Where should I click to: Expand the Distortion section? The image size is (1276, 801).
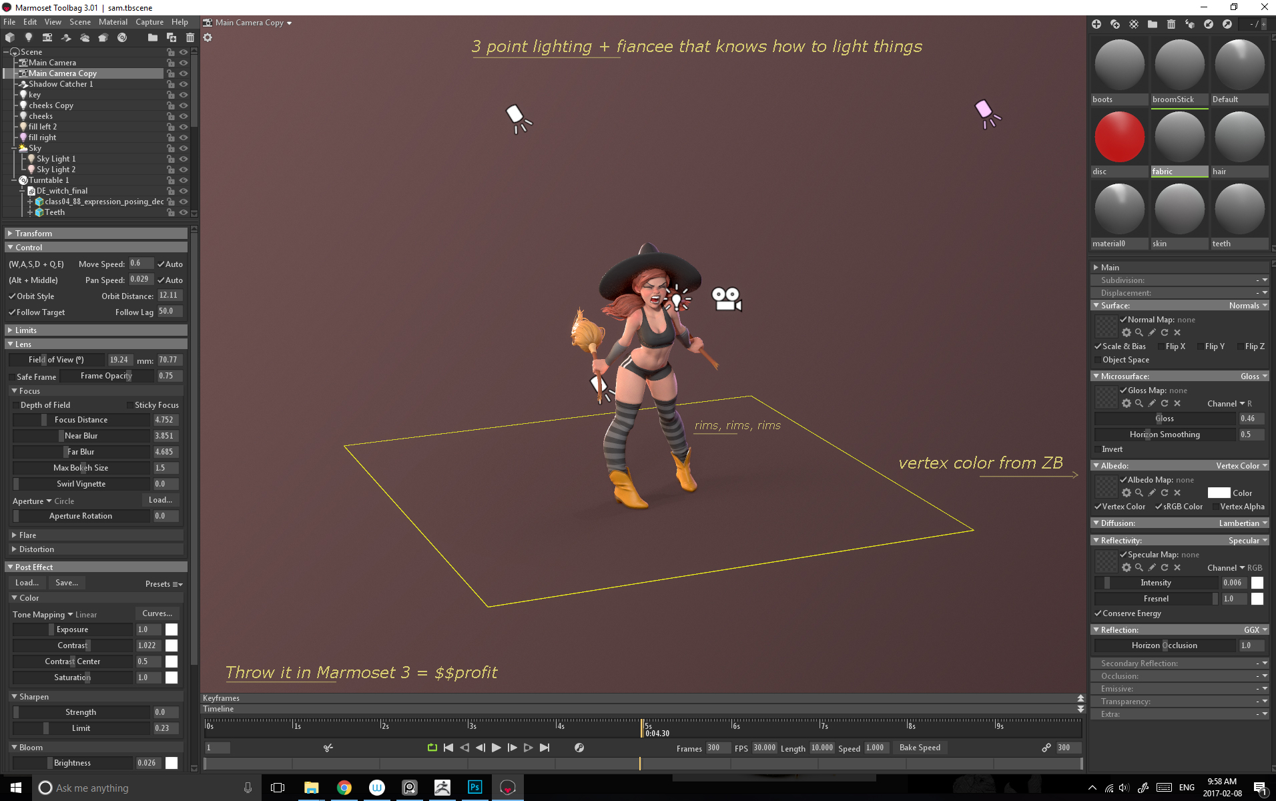tap(96, 549)
